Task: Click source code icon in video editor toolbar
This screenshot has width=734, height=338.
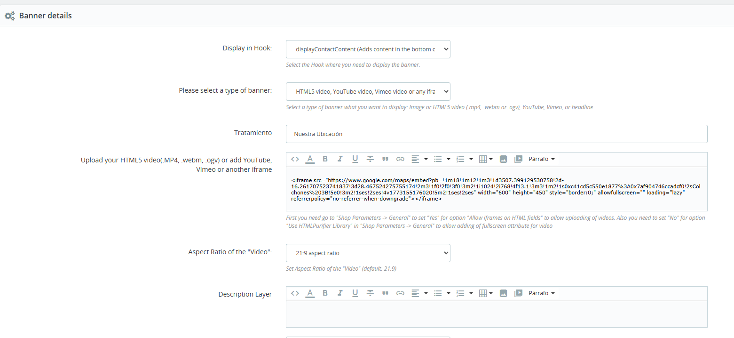Action: click(x=295, y=159)
